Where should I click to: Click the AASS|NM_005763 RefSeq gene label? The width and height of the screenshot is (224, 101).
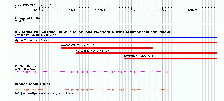point(26,69)
